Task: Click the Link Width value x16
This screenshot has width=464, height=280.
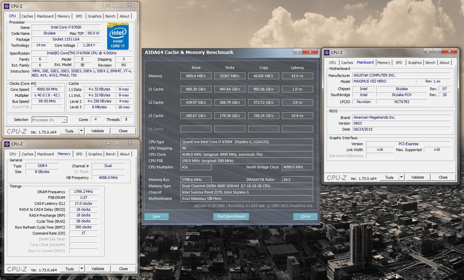Action: pyautogui.click(x=380, y=150)
